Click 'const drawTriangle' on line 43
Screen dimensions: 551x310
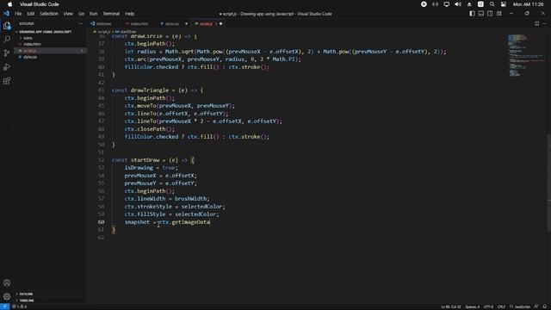140,90
